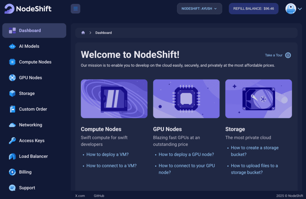Image resolution: width=306 pixels, height=199 pixels.
Task: Click the Take a Tour link
Action: tap(274, 55)
